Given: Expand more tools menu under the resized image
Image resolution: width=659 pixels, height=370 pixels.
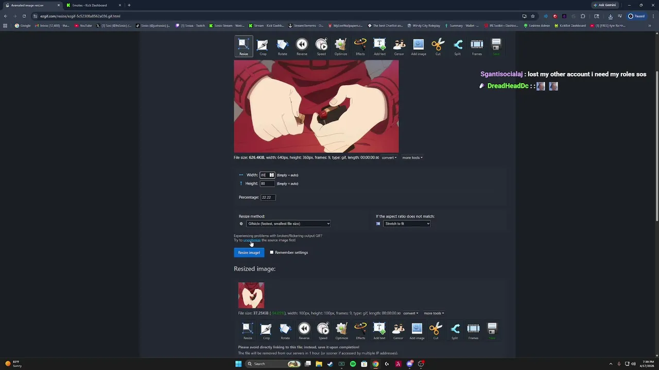Looking at the screenshot, I should point(433,313).
